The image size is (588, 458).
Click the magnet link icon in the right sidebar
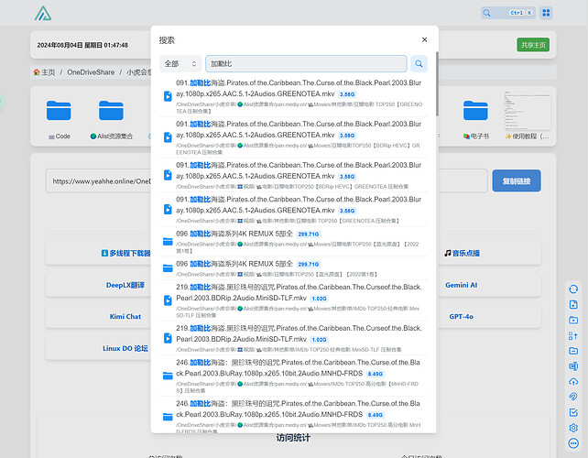click(573, 397)
